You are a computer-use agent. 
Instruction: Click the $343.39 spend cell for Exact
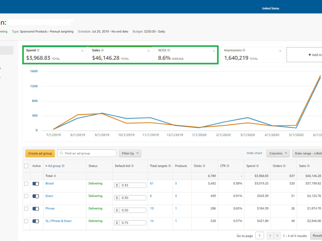[x=263, y=196]
